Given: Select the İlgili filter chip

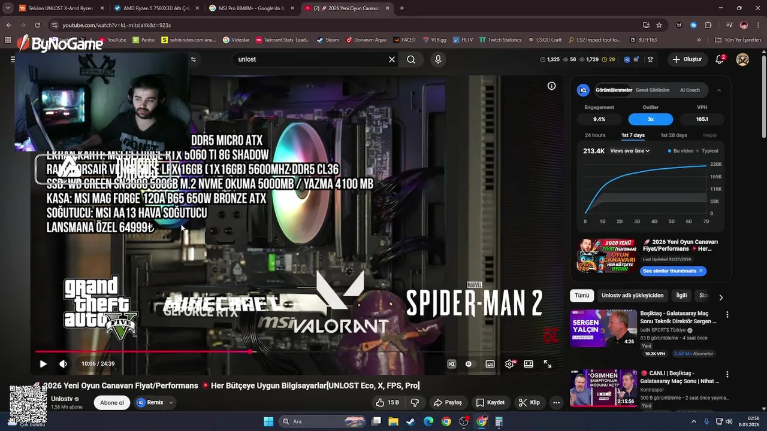Looking at the screenshot, I should [x=681, y=296].
